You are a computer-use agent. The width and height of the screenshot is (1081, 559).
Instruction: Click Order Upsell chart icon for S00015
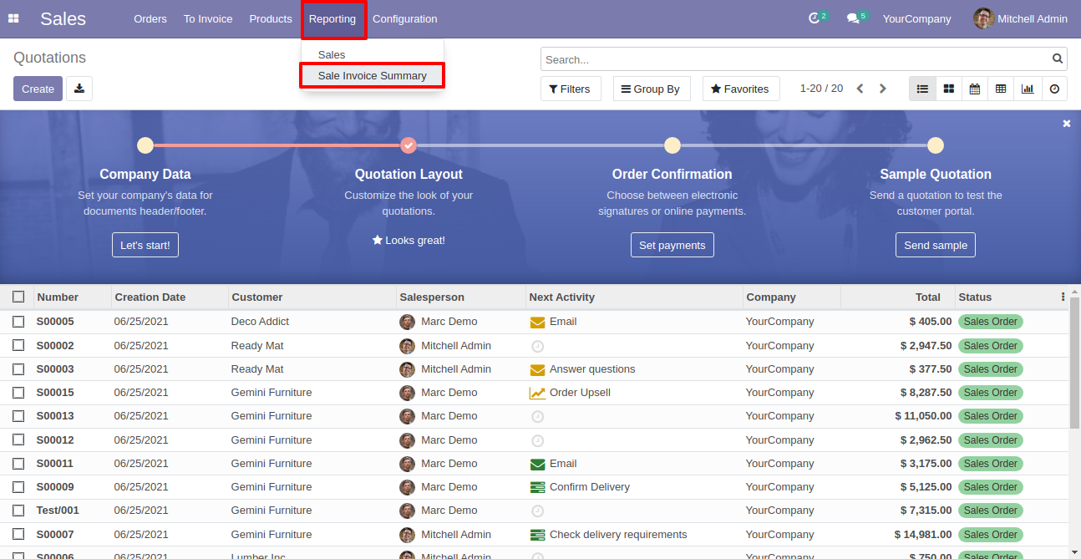tap(537, 393)
